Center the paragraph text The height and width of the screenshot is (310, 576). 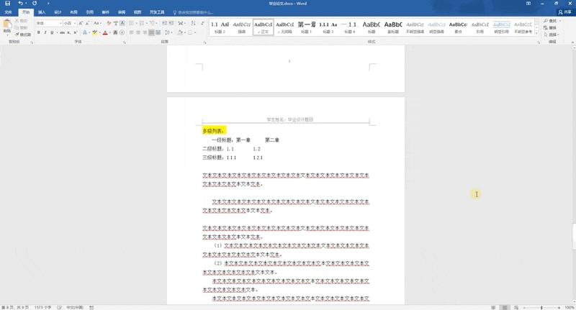[138, 32]
